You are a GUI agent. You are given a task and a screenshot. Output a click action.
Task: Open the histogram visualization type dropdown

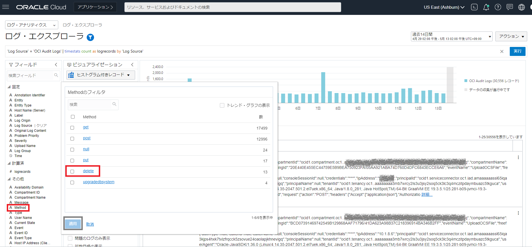coord(101,75)
